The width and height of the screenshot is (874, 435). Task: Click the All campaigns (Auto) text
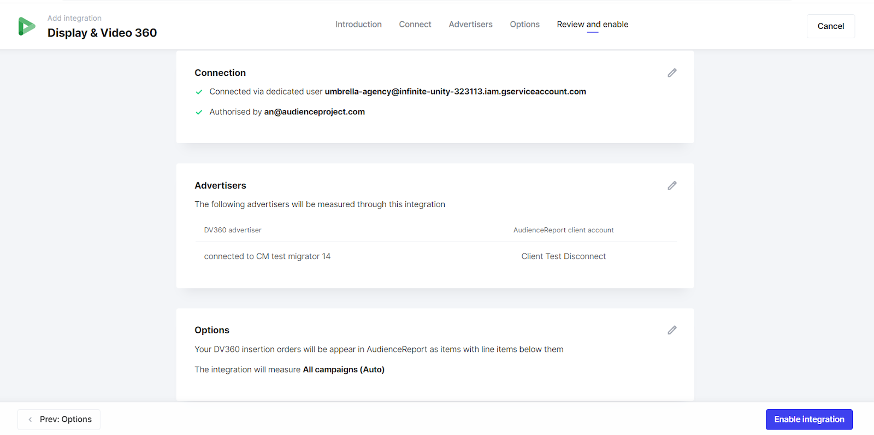point(344,370)
